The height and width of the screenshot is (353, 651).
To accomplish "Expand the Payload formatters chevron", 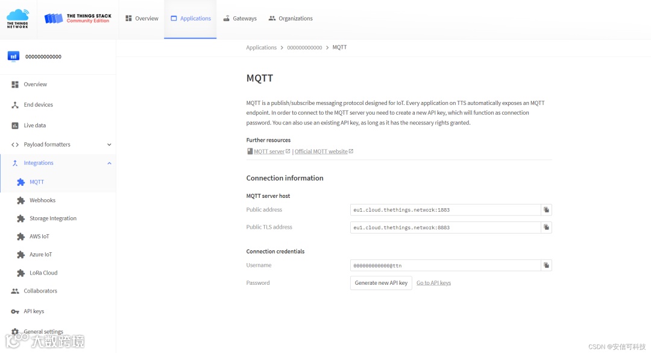I will click(x=109, y=145).
